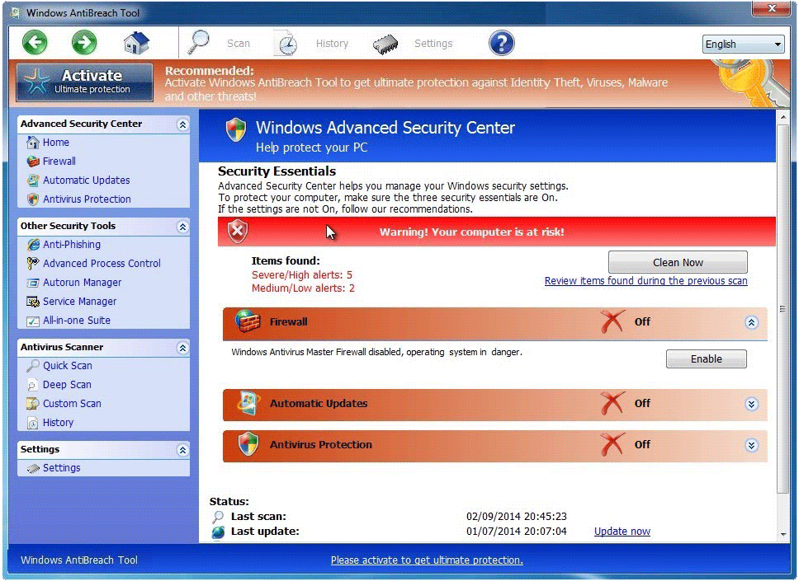Screen dimensions: 799x581
Task: Click the Last scan magnifier status icon
Action: point(218,517)
